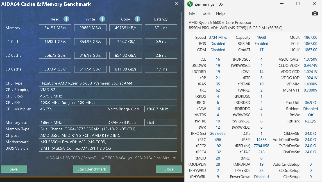Viewport: 322px width, 182px height.
Task: Click GDM value Disabled
Action: pyautogui.click(x=218, y=50)
